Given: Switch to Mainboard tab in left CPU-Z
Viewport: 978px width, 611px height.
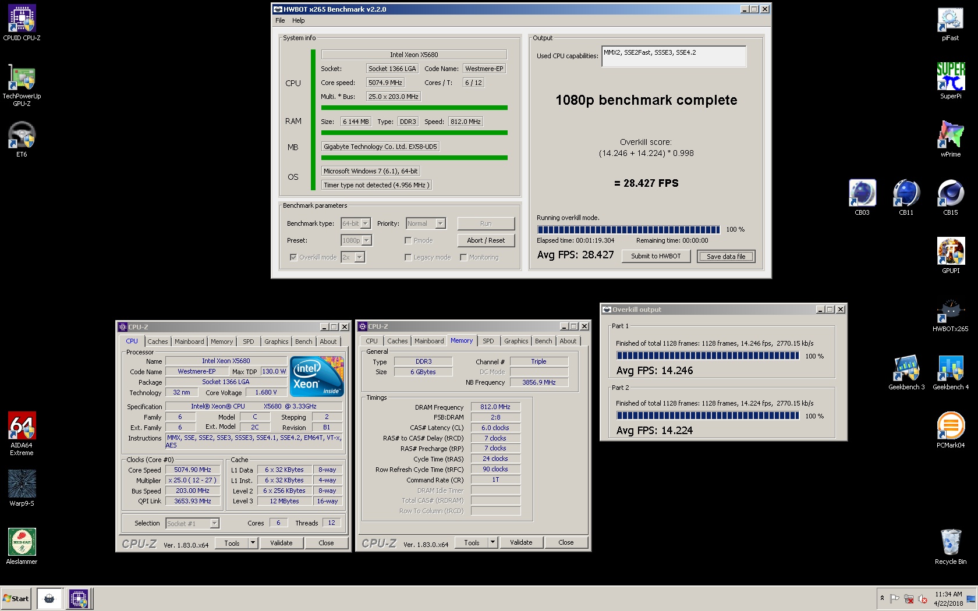Looking at the screenshot, I should point(189,342).
